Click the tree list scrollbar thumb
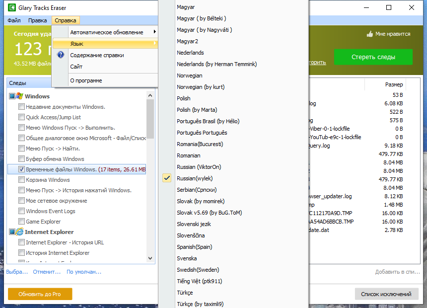The image size is (427, 308). pyautogui.click(x=150, y=119)
